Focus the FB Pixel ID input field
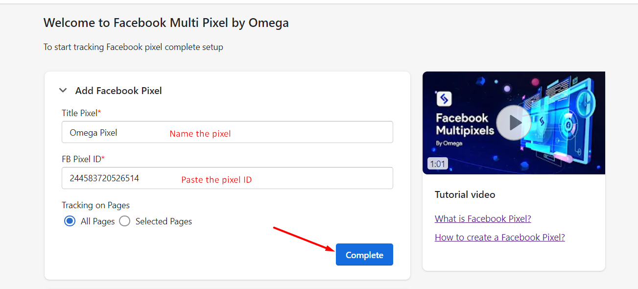This screenshot has height=289, width=638. point(227,178)
